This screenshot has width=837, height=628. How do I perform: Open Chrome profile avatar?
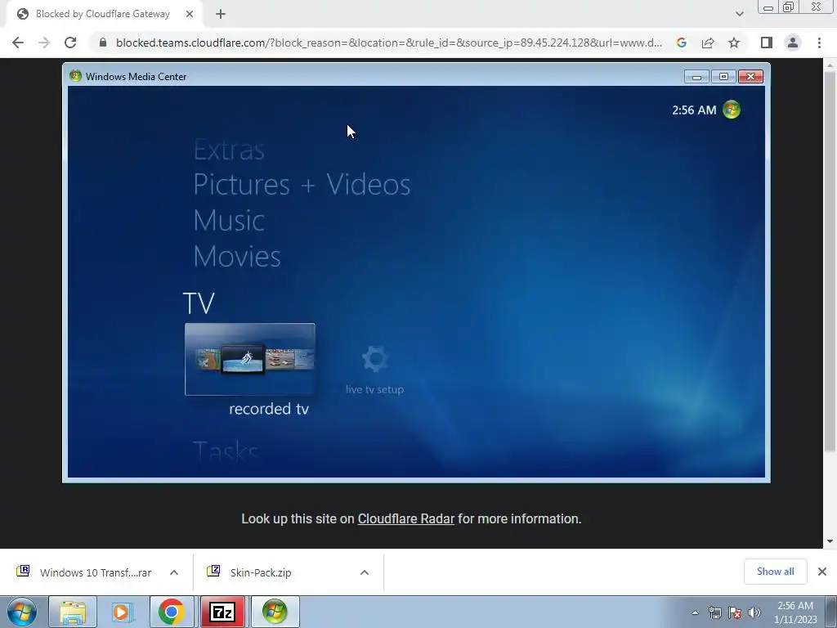(793, 43)
